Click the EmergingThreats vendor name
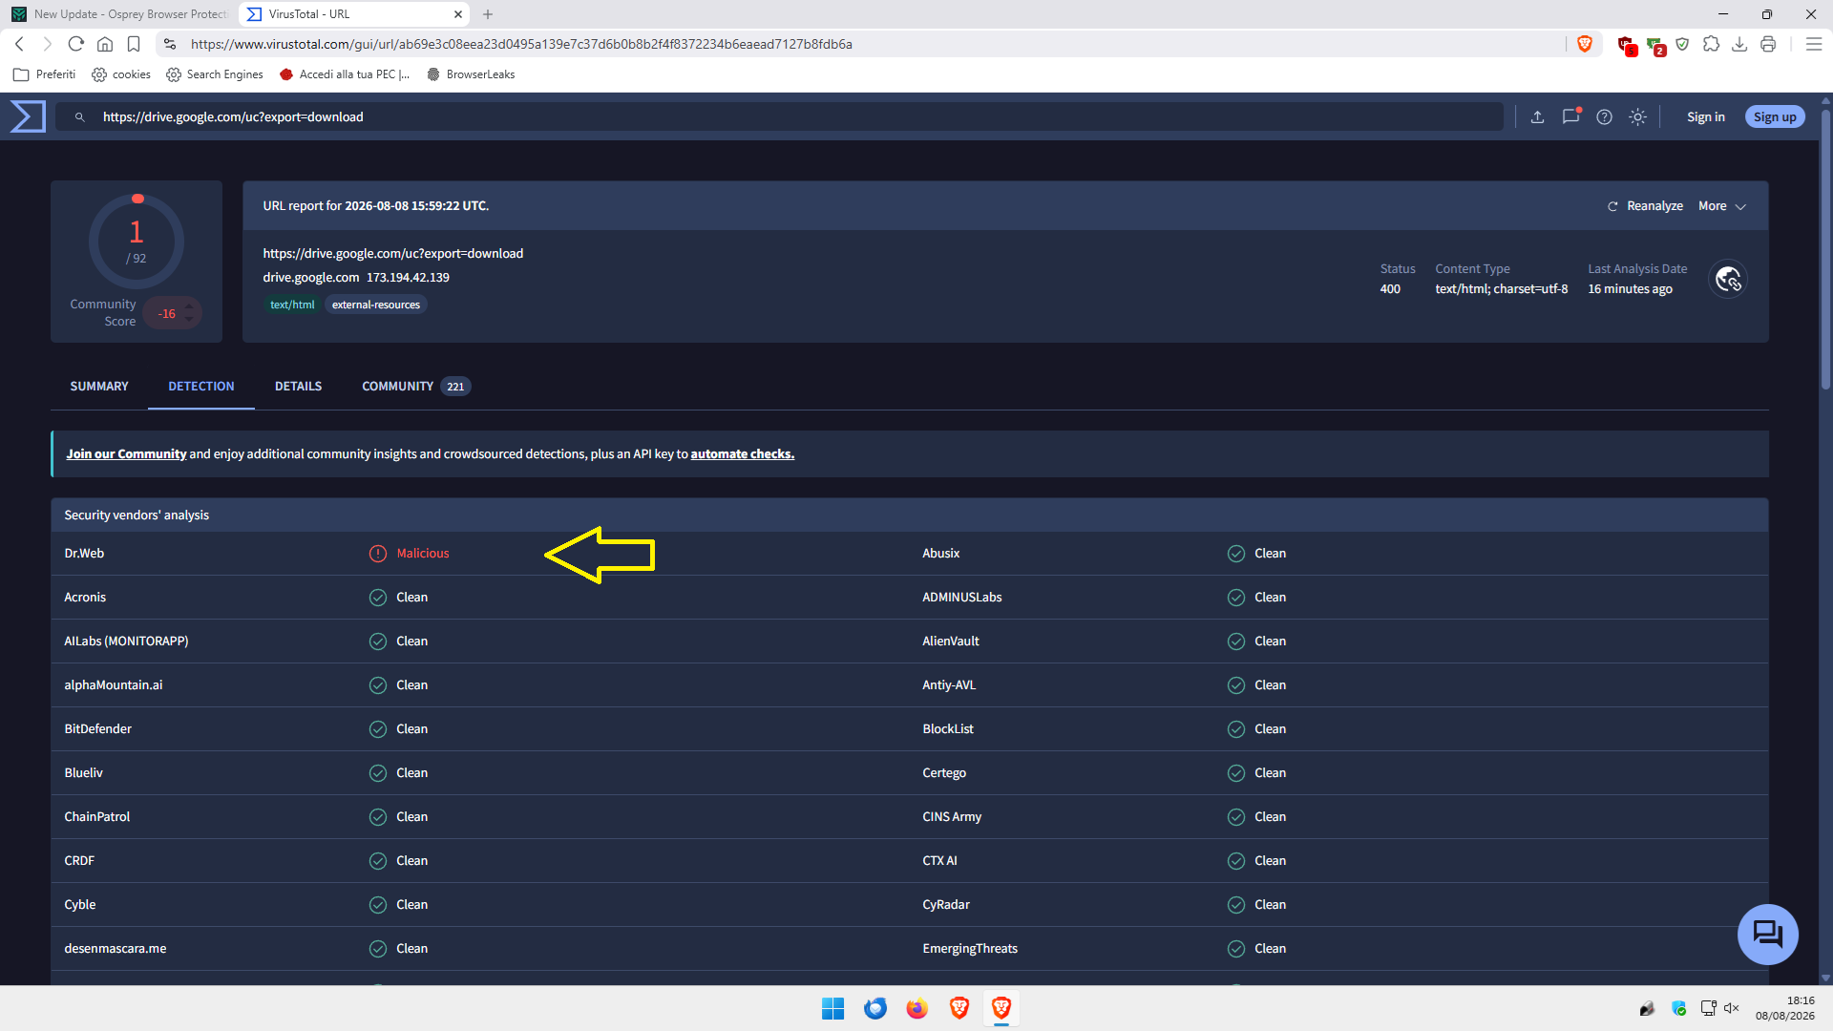 (969, 949)
